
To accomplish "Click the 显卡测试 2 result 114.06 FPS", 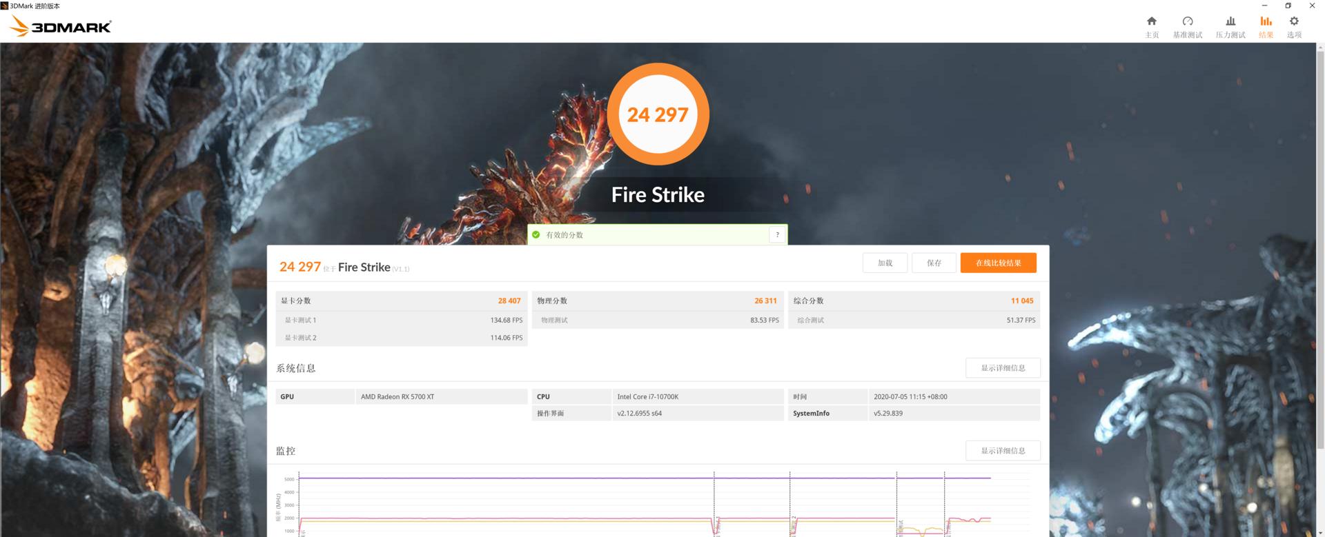I will click(507, 338).
